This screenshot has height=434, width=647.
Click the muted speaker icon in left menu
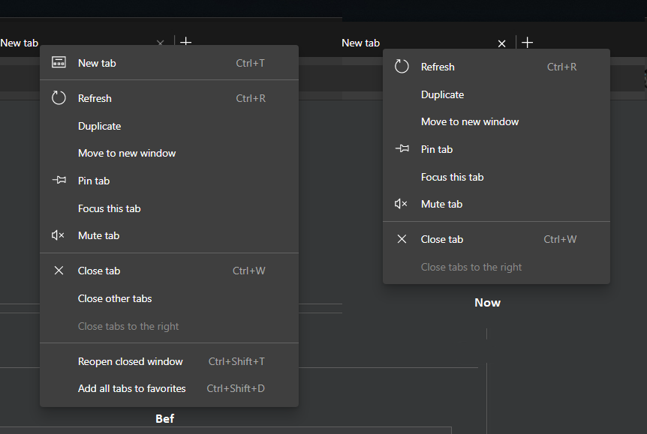[59, 235]
